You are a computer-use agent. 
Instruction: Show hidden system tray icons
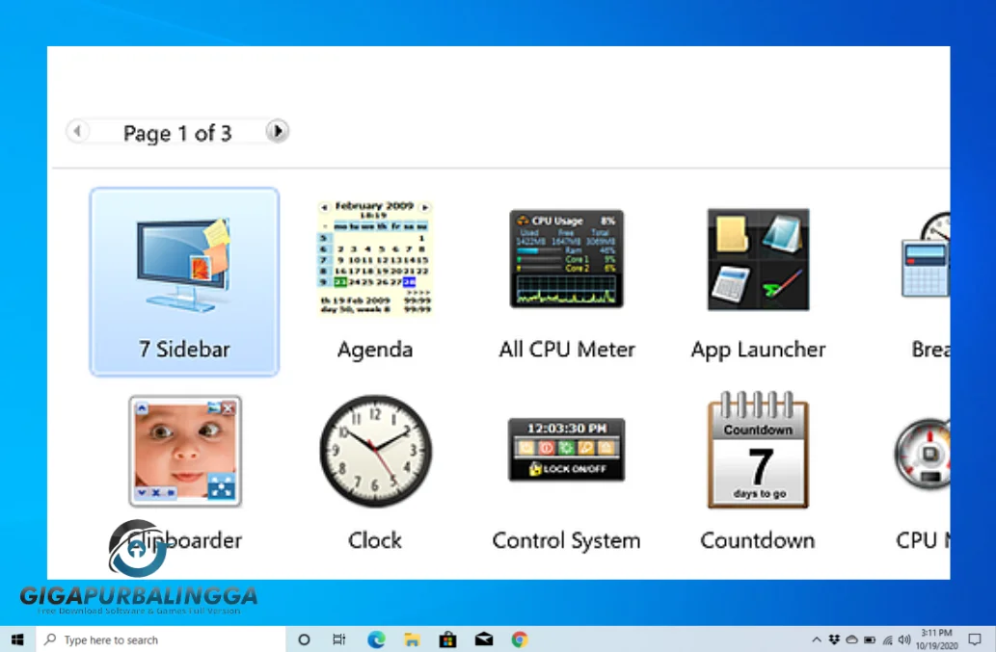pyautogui.click(x=817, y=639)
